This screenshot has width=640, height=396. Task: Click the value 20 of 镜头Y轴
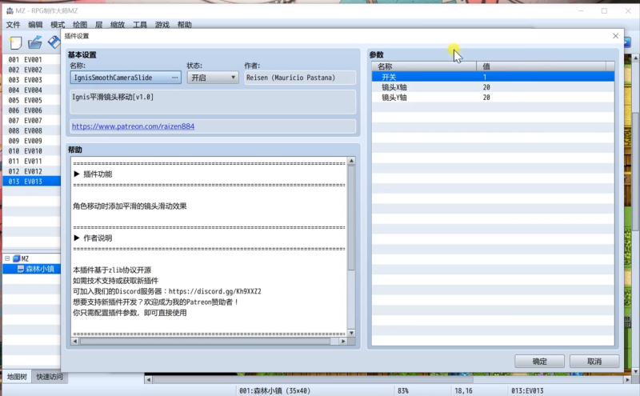click(x=486, y=97)
